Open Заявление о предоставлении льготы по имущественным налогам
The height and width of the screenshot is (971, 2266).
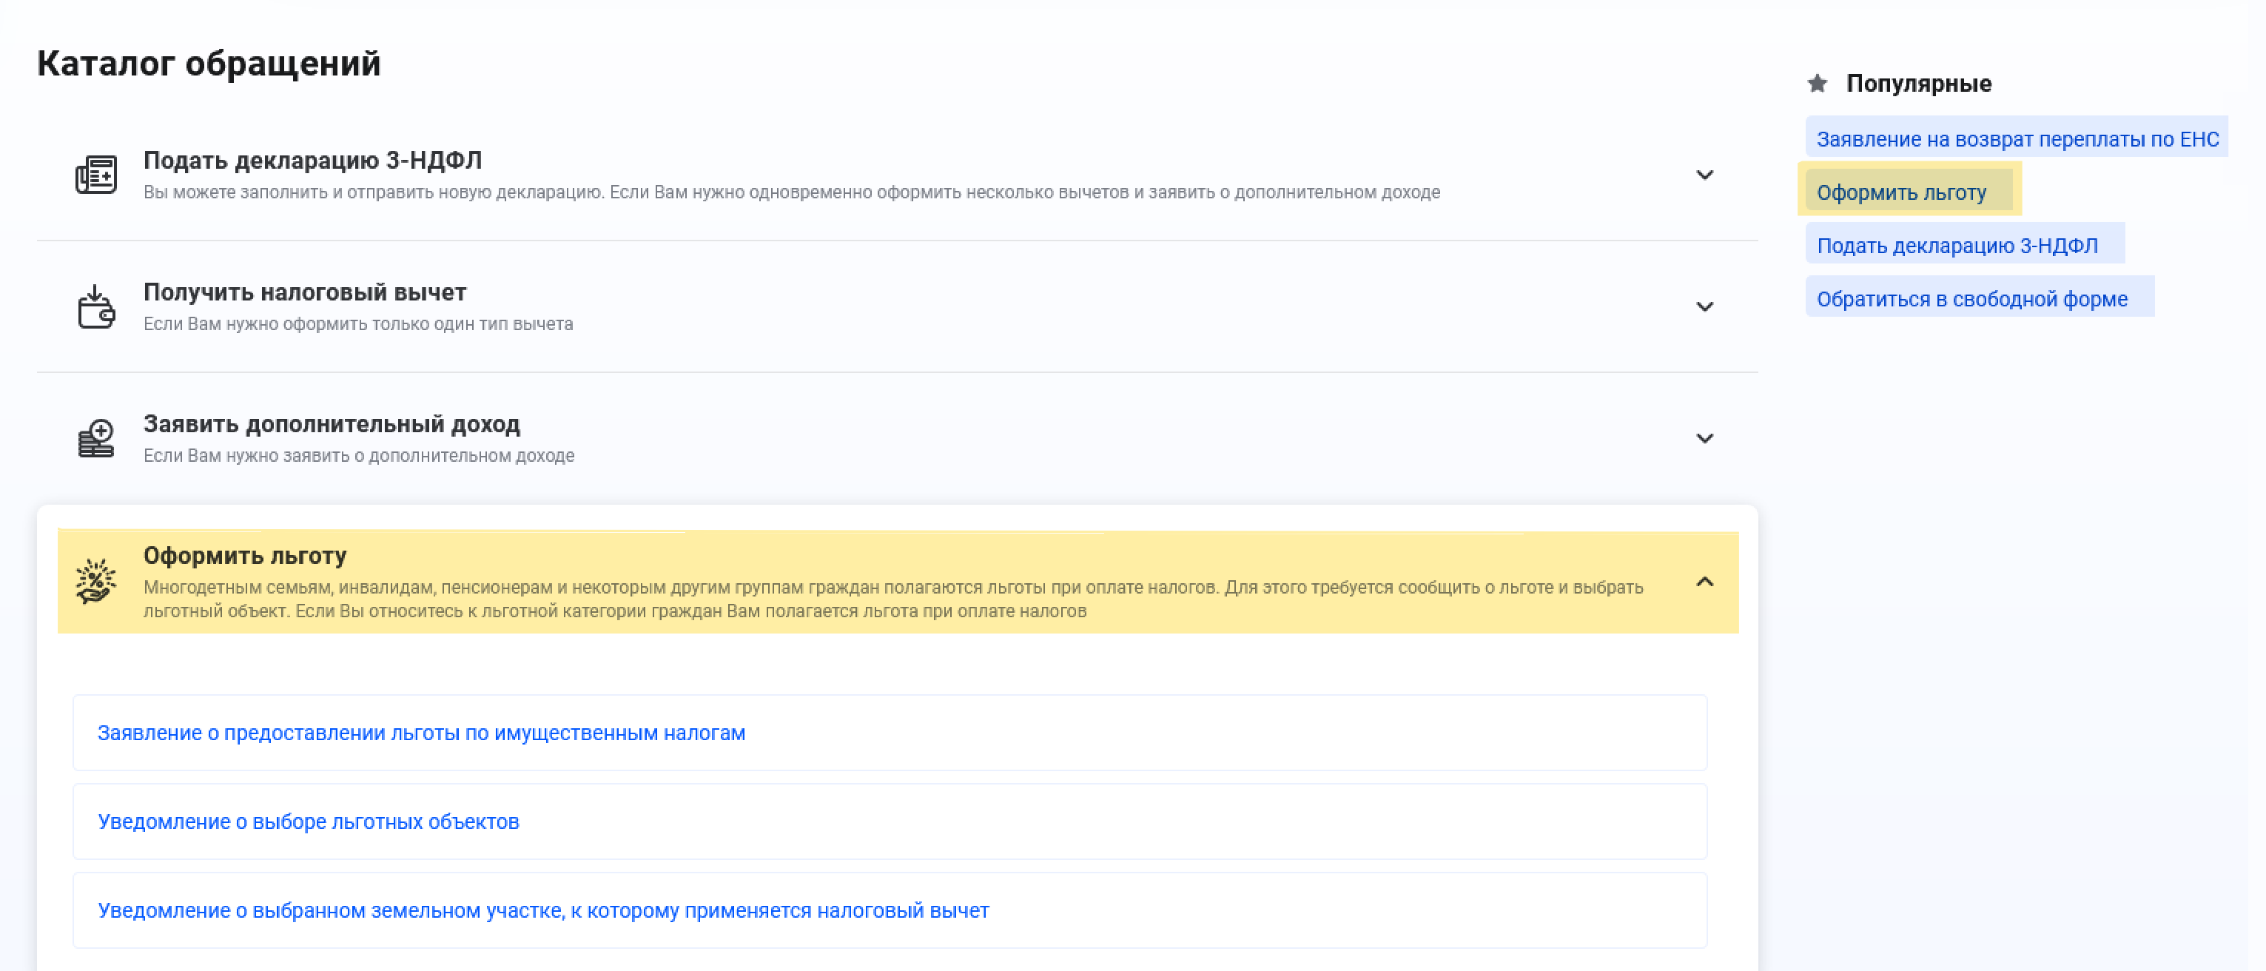click(x=890, y=733)
